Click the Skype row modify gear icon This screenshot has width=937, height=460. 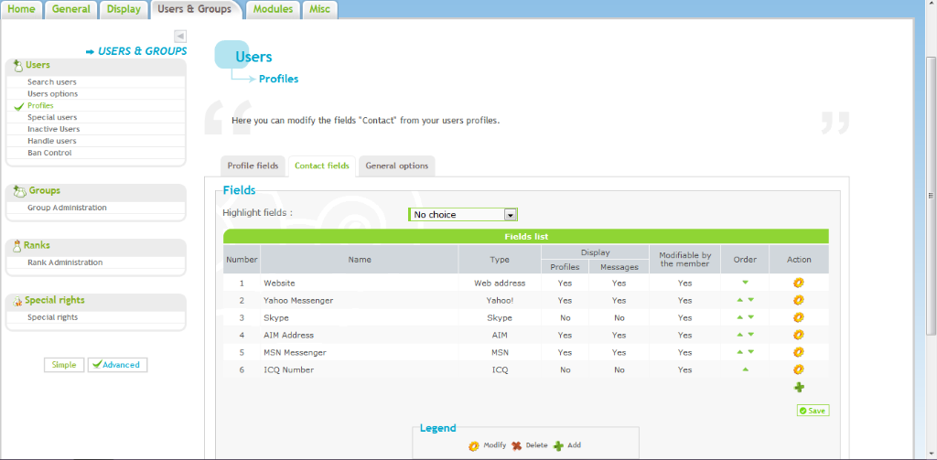click(798, 318)
